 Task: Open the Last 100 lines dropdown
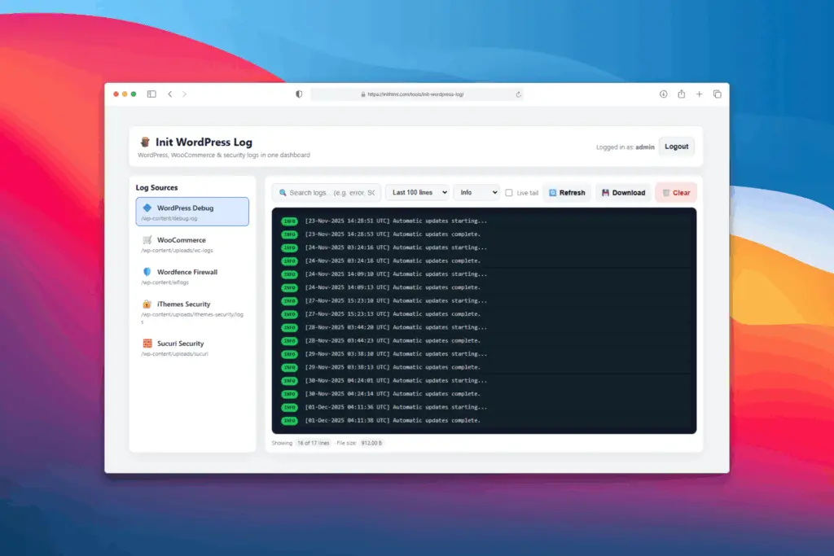click(x=418, y=192)
